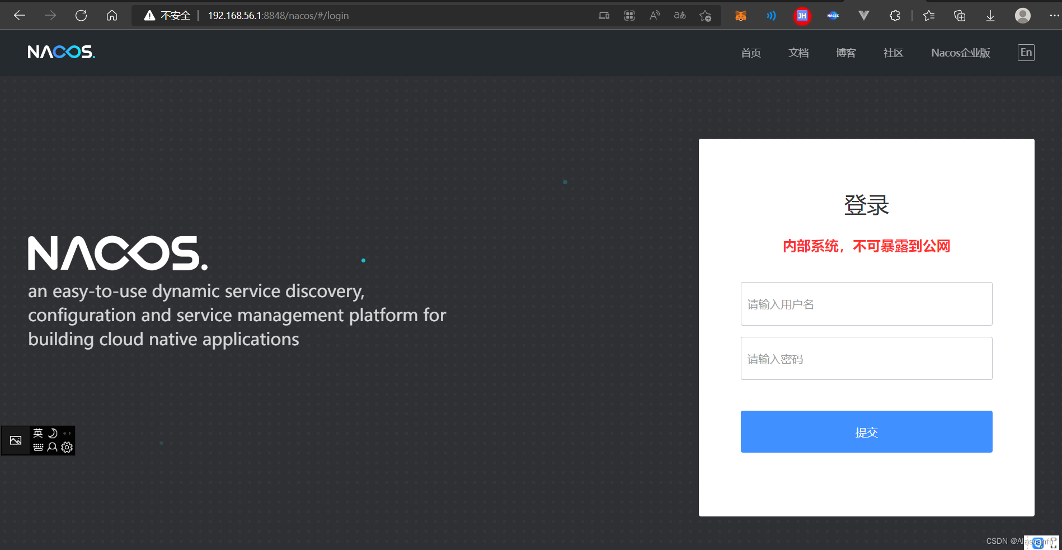Open the device casting icon in address bar

(x=604, y=16)
